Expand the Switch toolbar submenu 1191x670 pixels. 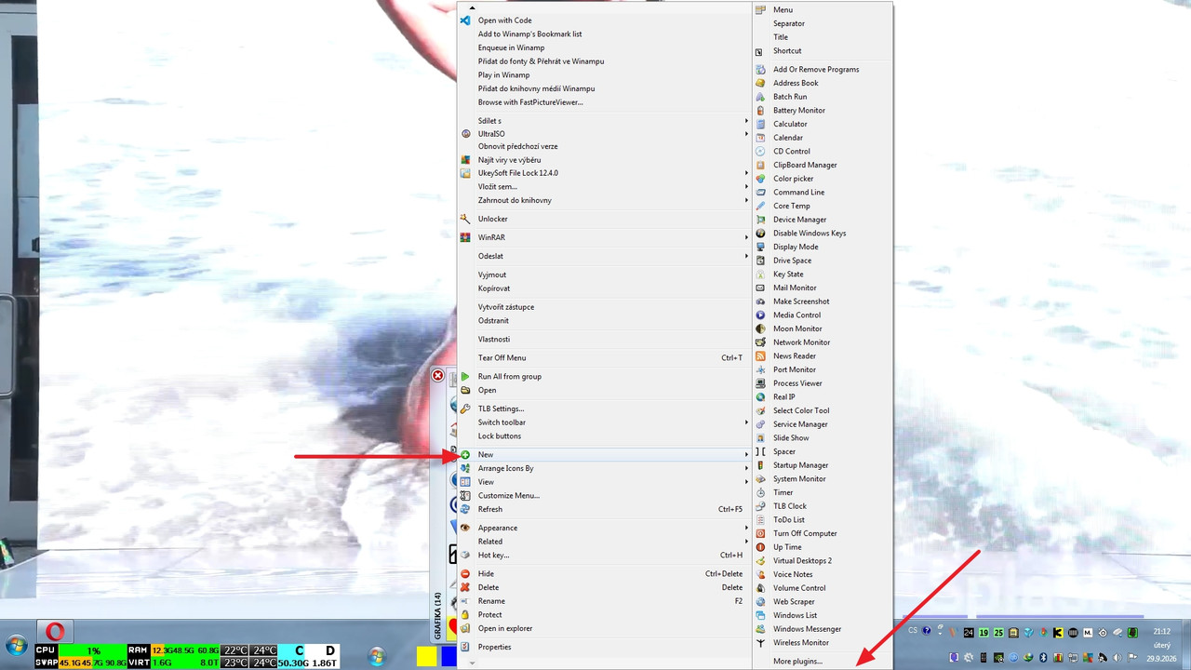[x=604, y=422]
